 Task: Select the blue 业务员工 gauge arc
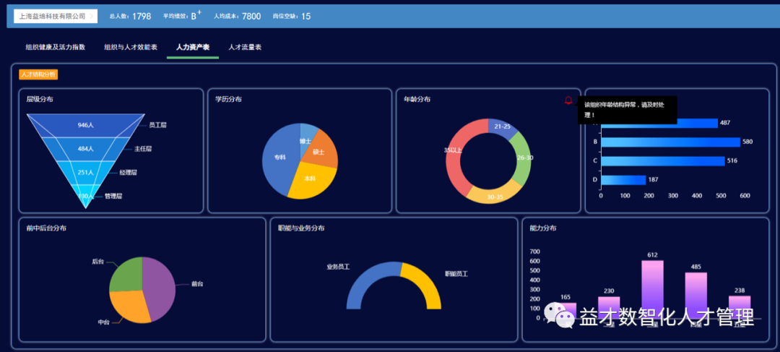pyautogui.click(x=367, y=281)
